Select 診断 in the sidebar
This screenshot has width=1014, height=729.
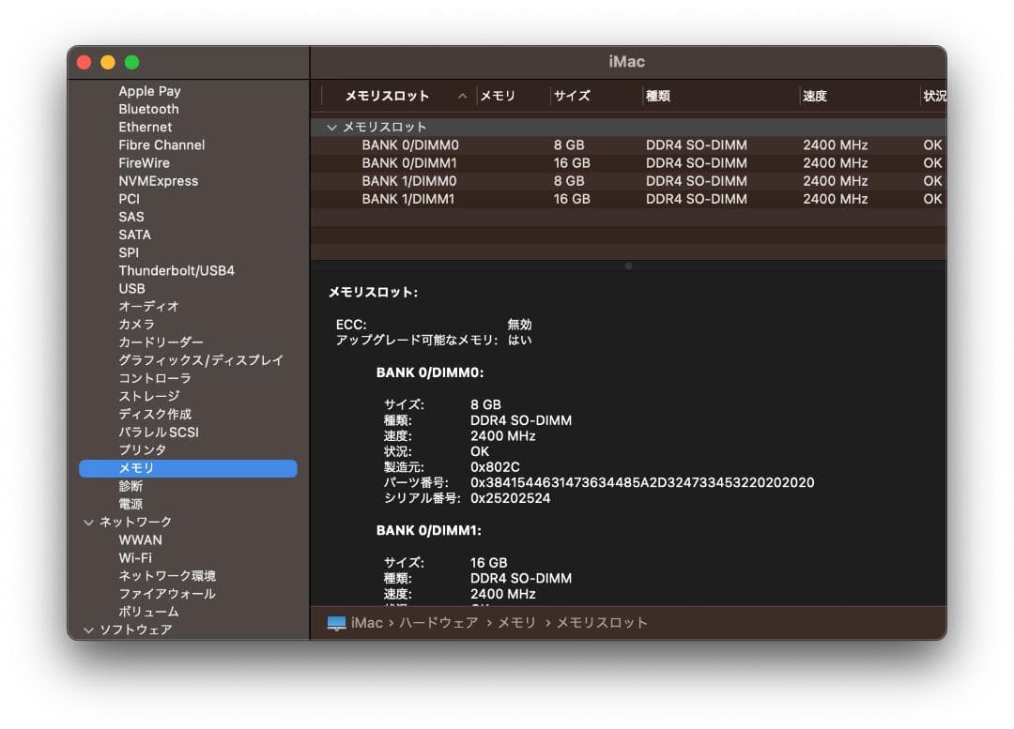point(132,486)
